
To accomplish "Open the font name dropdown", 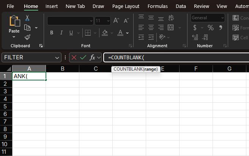I will tap(91, 21).
